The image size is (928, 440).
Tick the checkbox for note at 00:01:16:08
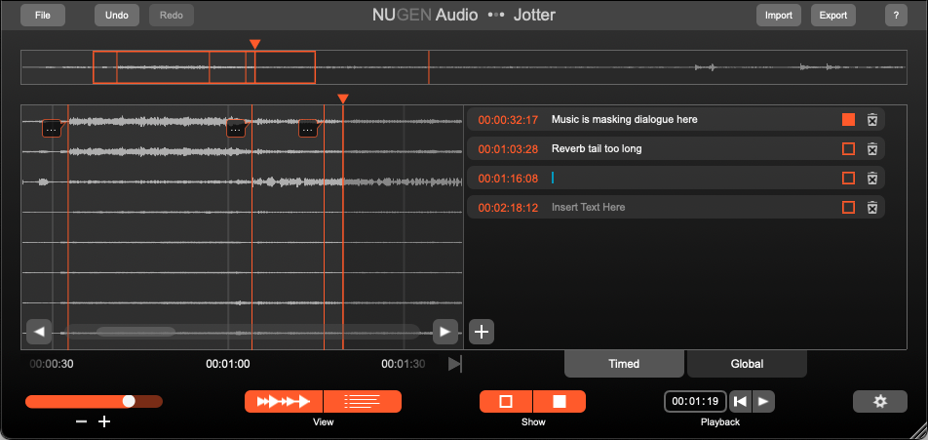pos(848,179)
